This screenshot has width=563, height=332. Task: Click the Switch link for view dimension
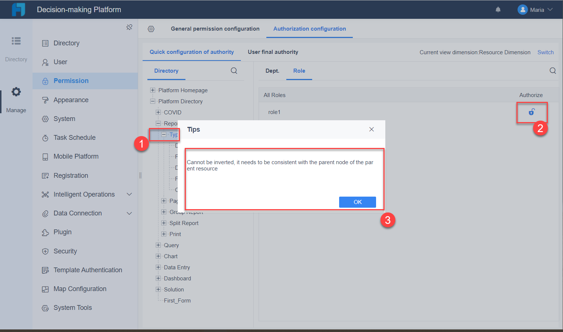(x=545, y=52)
